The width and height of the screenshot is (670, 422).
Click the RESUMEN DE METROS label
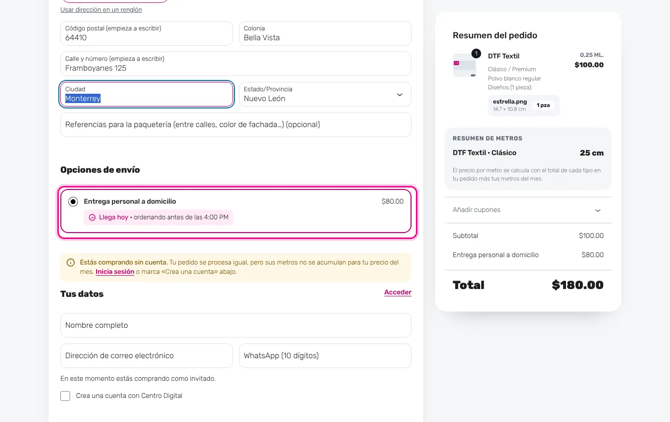point(488,138)
